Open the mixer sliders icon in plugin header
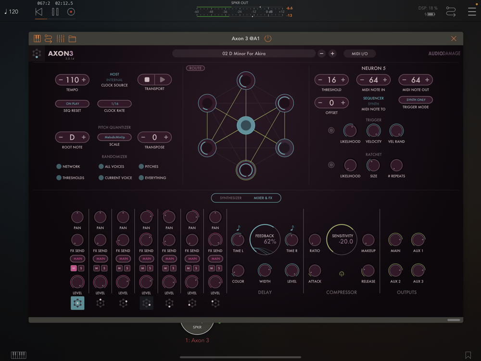This screenshot has height=361, width=481. (x=61, y=39)
